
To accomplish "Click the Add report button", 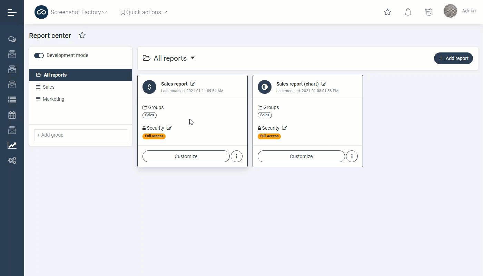I will pos(453,58).
